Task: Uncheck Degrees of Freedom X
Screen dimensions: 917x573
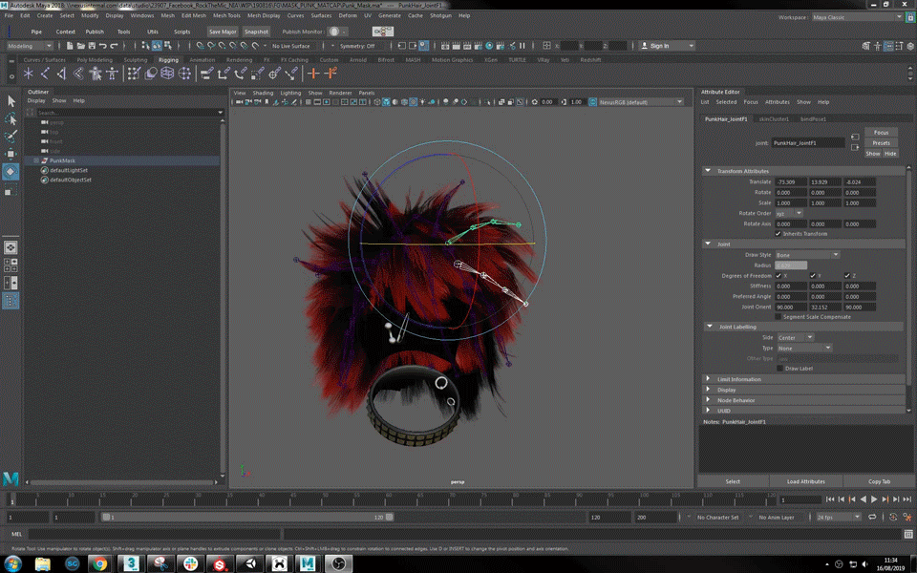Action: tap(778, 275)
